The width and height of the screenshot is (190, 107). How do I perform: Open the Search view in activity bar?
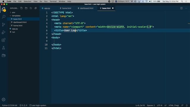(4, 17)
